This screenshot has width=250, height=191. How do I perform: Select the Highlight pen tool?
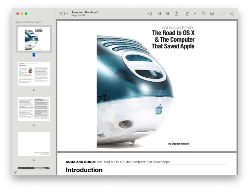click(188, 14)
